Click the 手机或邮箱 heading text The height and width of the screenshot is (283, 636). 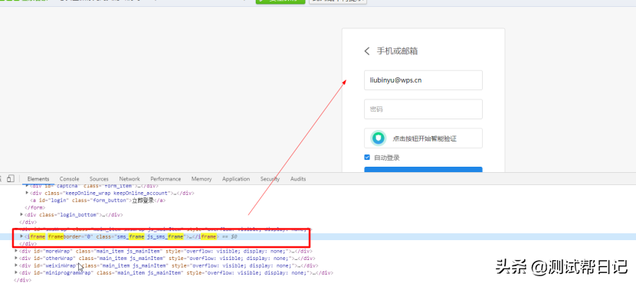397,51
